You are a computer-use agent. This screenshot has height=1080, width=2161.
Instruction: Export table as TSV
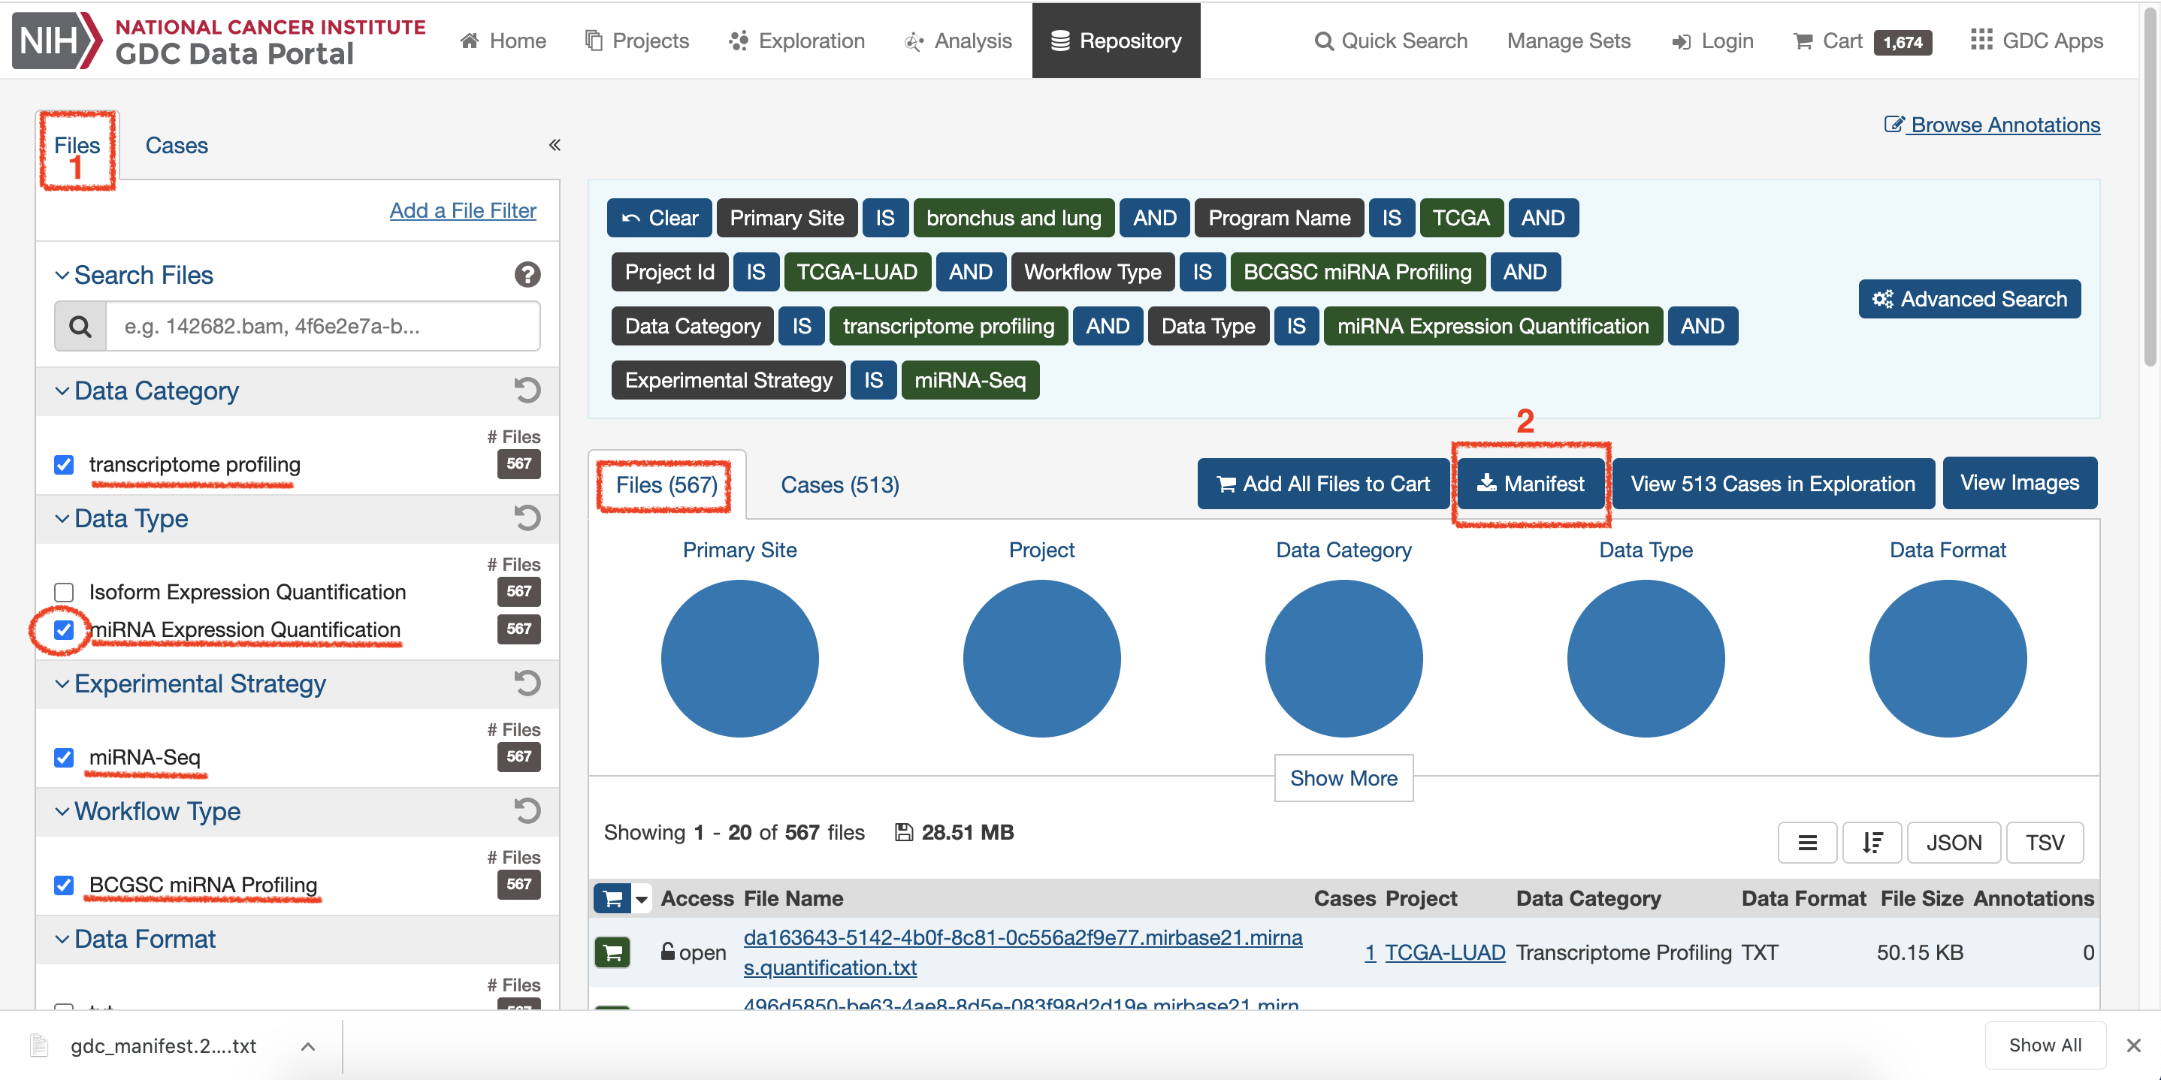tap(2045, 842)
